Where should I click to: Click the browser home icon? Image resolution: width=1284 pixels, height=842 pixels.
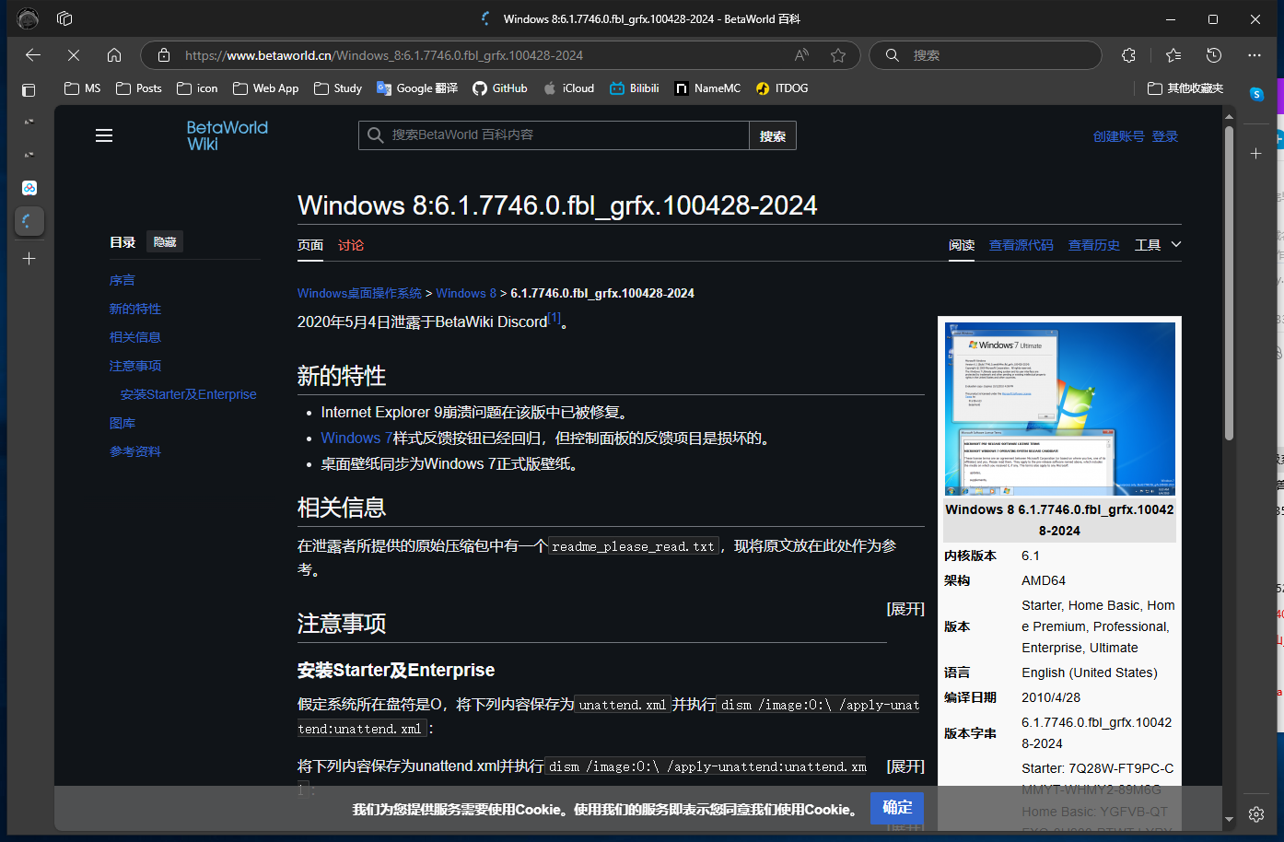point(114,55)
